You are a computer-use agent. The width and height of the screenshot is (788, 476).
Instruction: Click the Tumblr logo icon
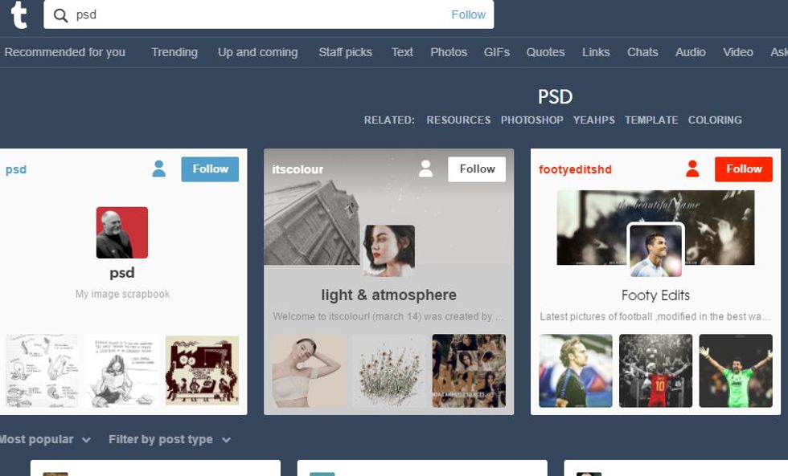(x=19, y=14)
